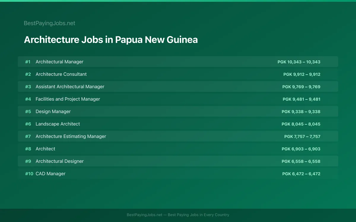The width and height of the screenshot is (356, 222).
Task: Click salary PGK 9,481 – 9,481
Action: (301, 99)
